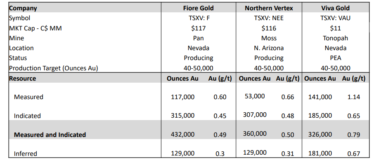Click the 181,000 inferred ounces value
This screenshot has width=374, height=160.
320,153
